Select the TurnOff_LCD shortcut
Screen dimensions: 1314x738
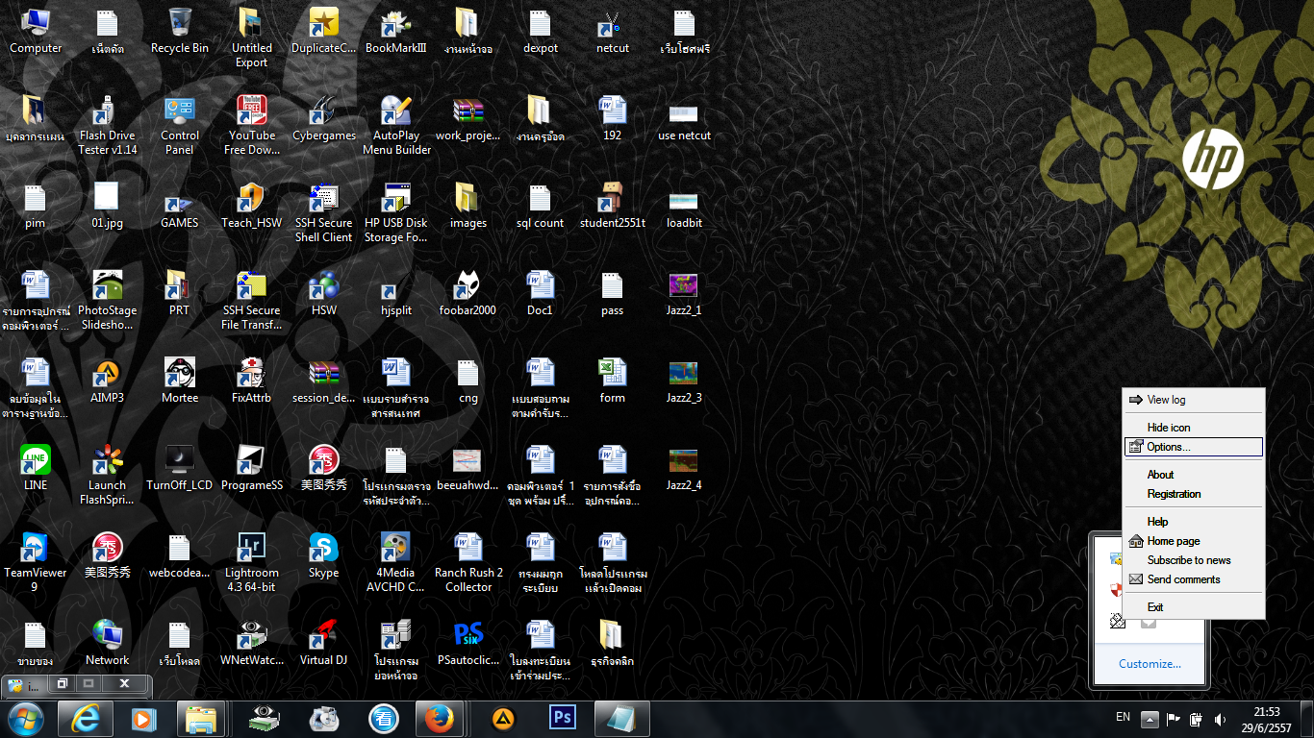(179, 468)
